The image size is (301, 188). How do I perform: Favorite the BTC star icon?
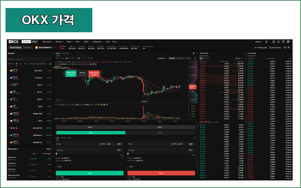9,71
